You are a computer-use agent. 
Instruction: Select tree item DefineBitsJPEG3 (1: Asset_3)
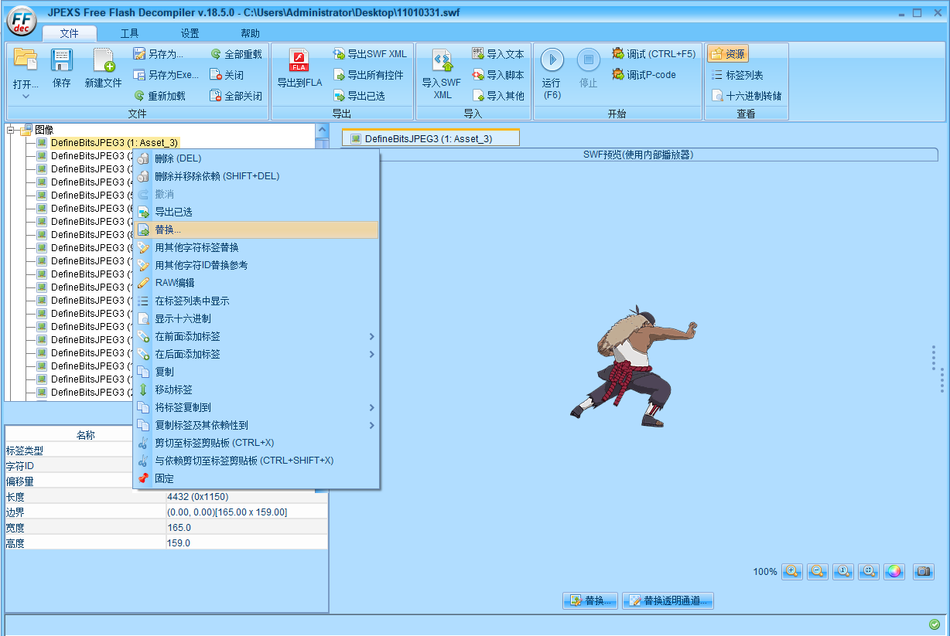pos(114,143)
